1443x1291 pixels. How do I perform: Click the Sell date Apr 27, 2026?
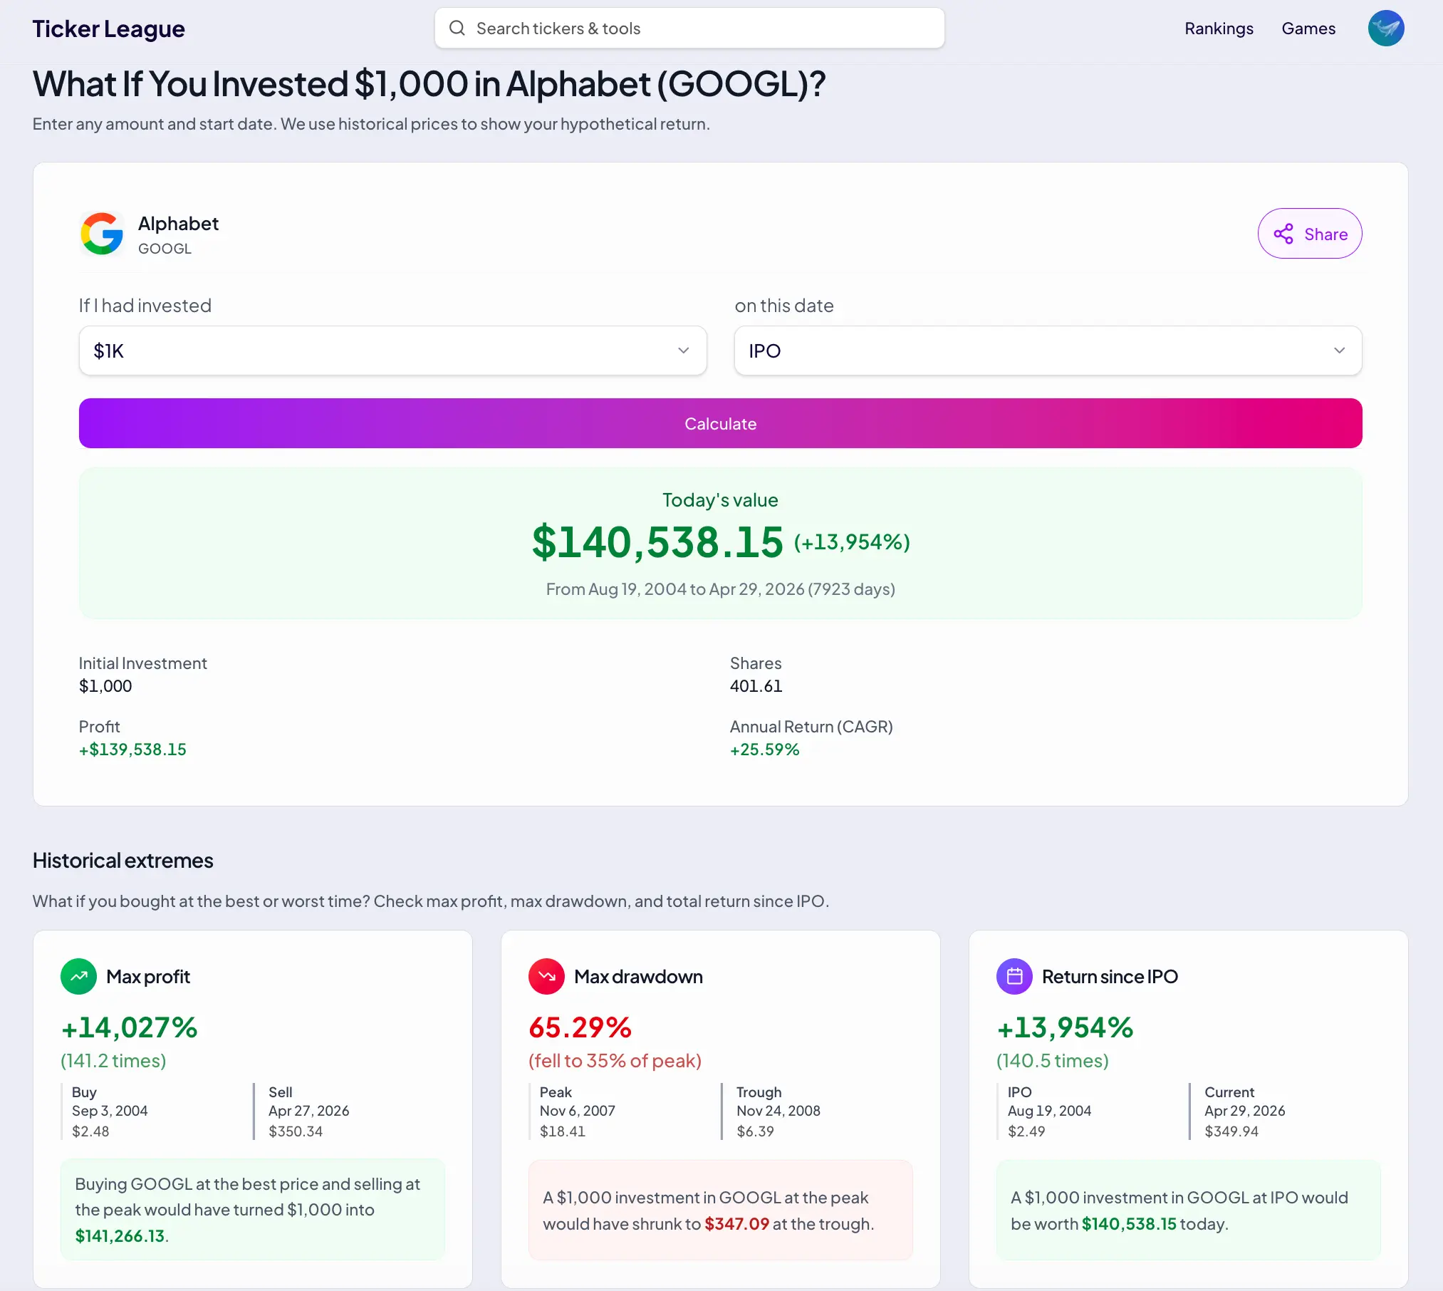[x=308, y=1111]
